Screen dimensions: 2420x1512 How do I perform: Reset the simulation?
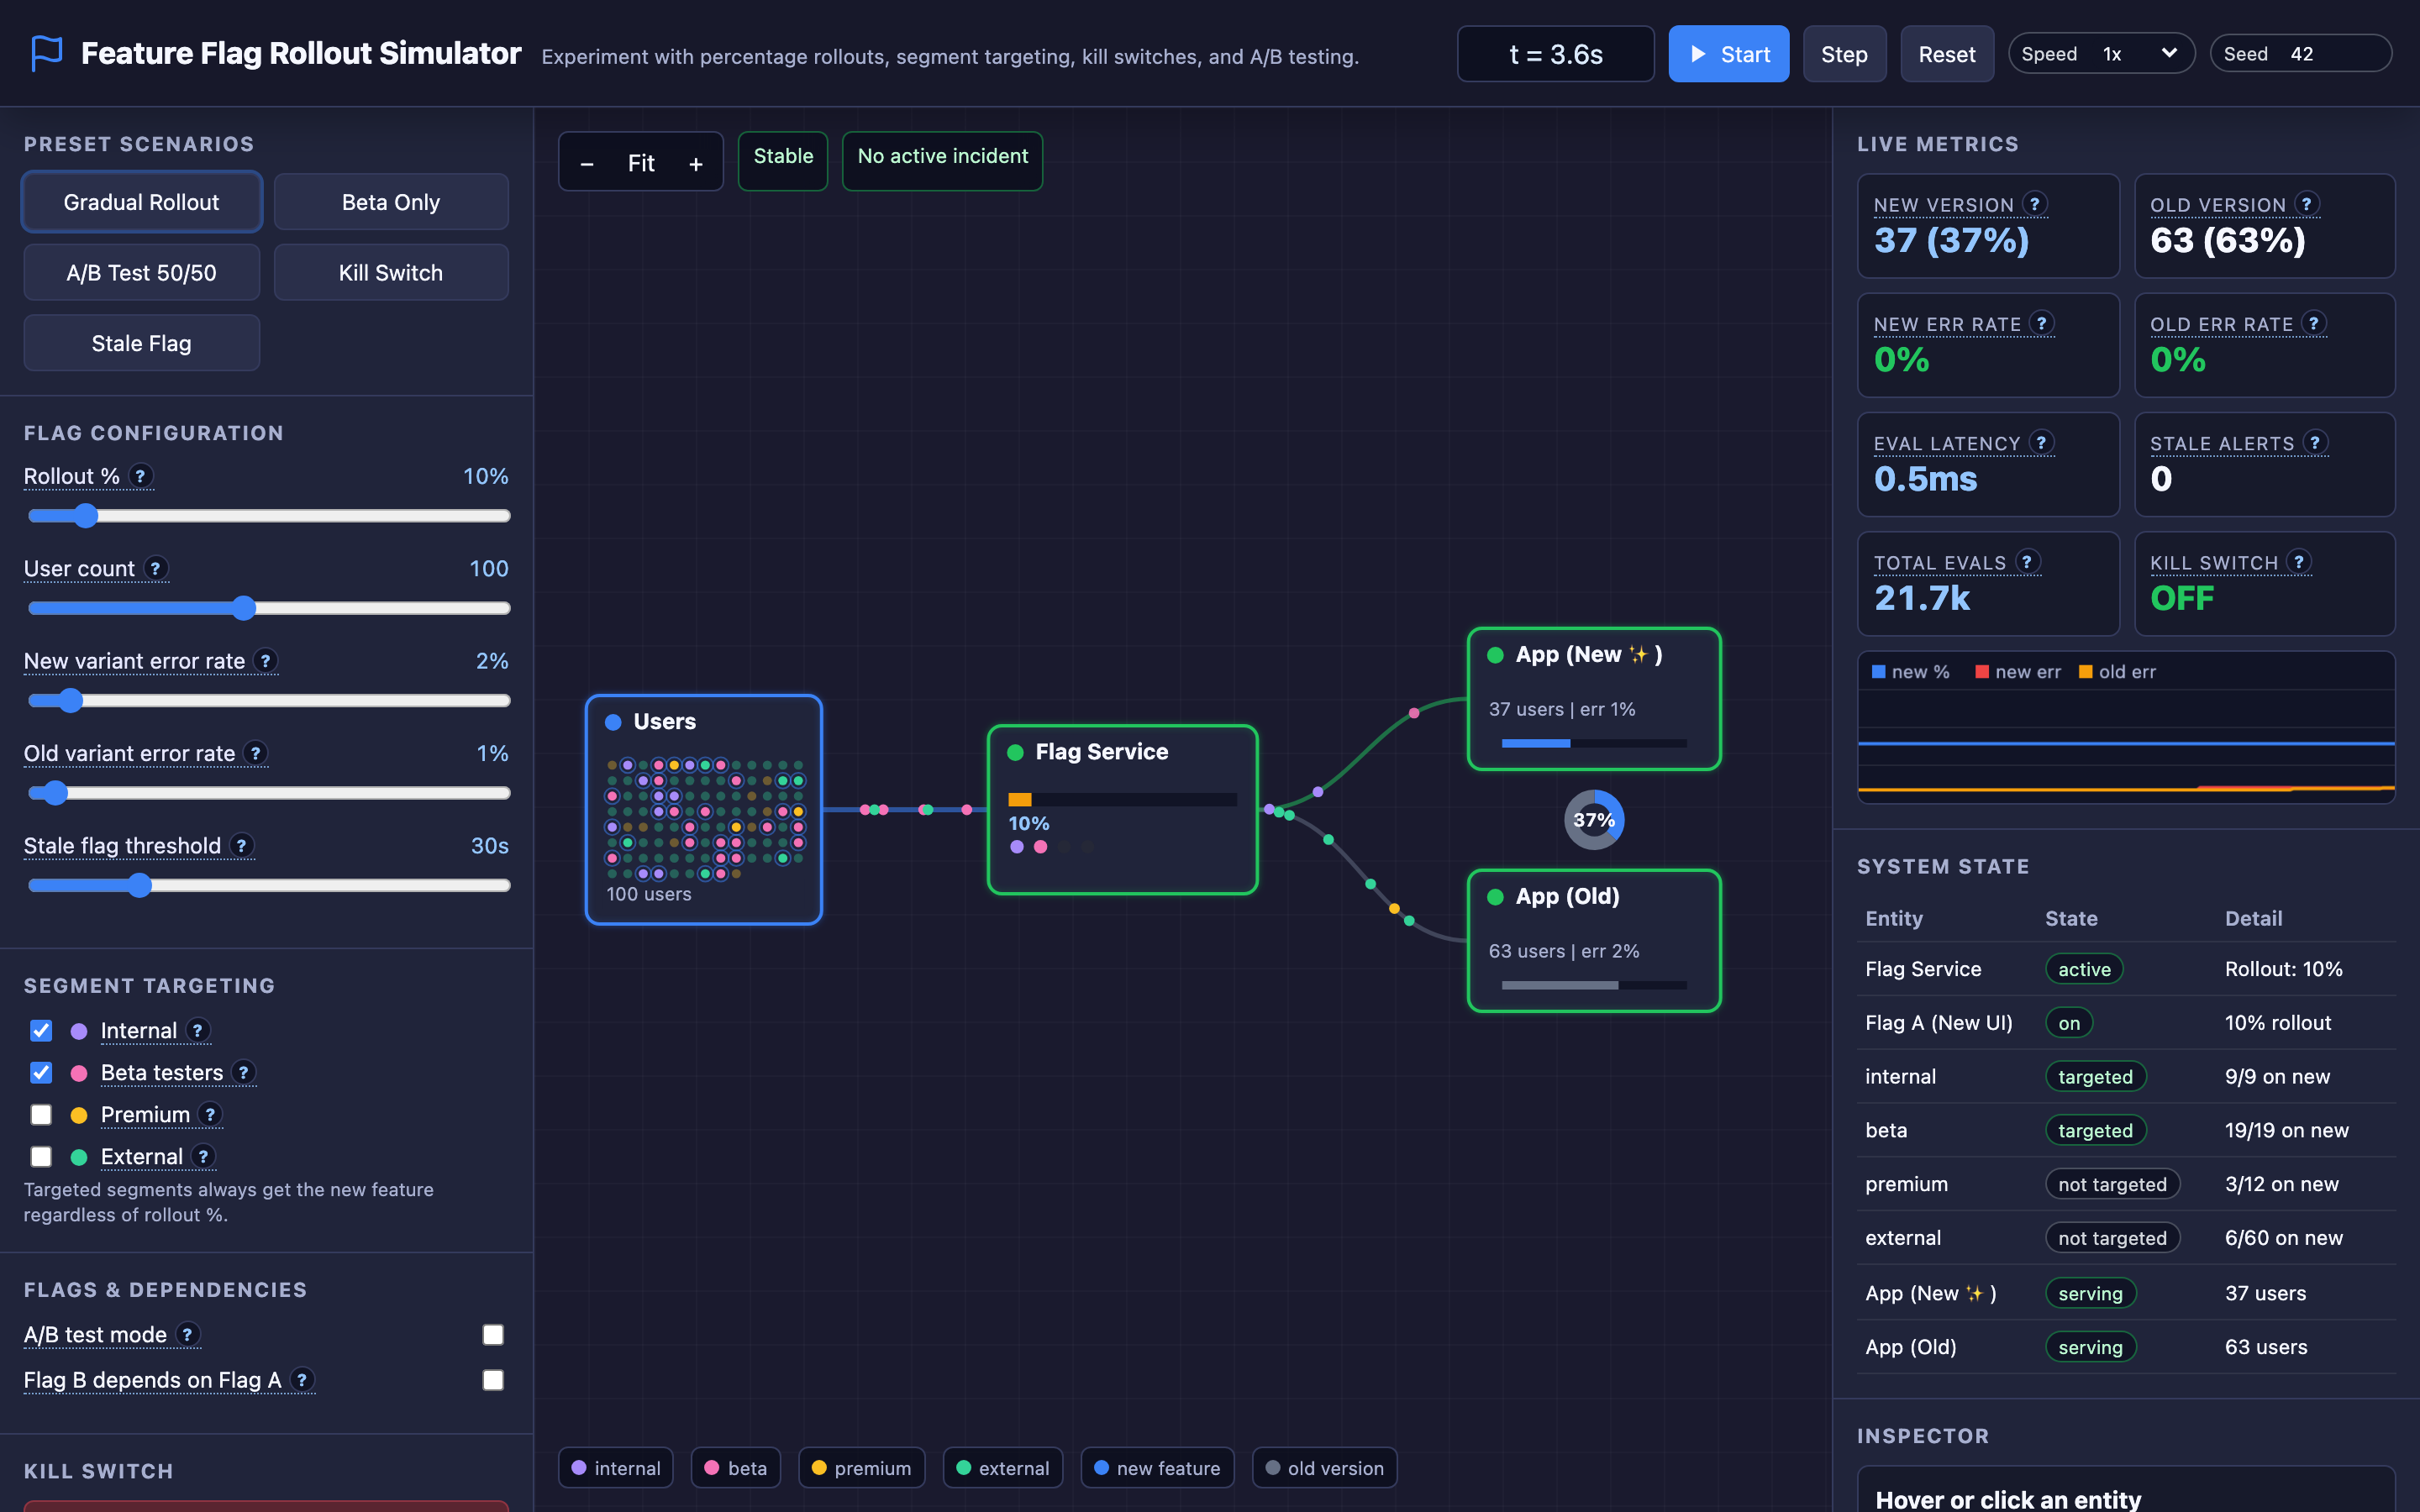click(x=1946, y=54)
